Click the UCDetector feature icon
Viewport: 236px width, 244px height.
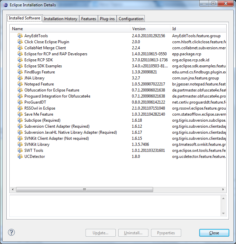click(x=20, y=157)
